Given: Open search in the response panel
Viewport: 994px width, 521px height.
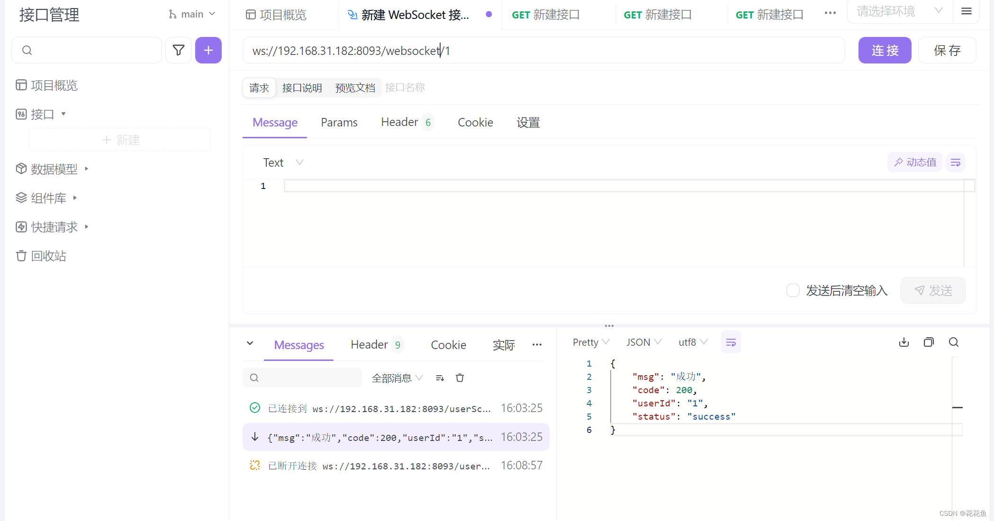Looking at the screenshot, I should pos(954,342).
